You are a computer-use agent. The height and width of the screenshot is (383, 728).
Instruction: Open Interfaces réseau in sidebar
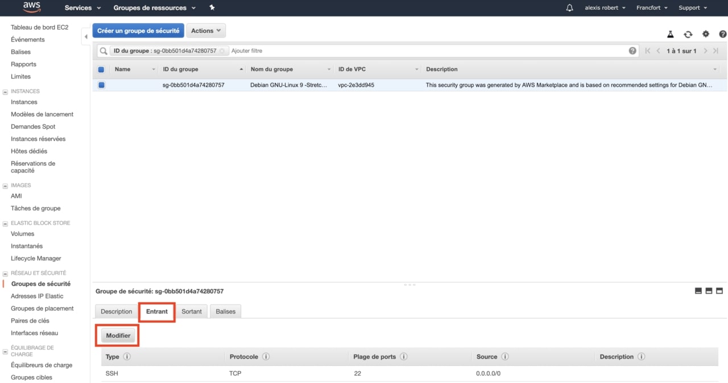pos(34,333)
